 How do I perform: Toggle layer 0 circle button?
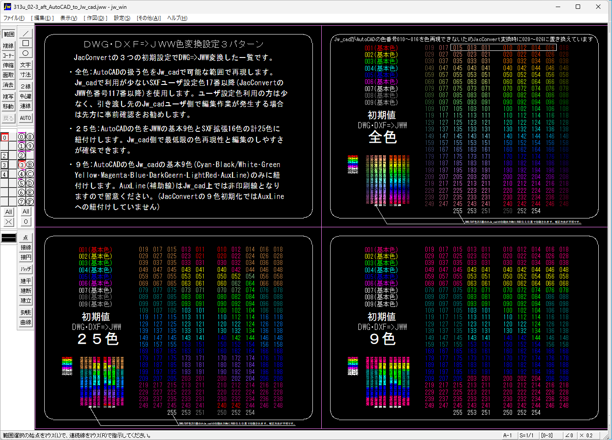(x=21, y=137)
